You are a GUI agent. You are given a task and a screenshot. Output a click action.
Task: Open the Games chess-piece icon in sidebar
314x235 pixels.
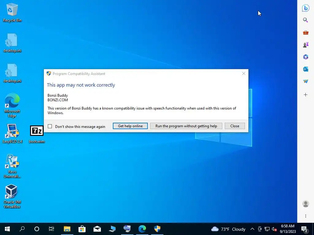coord(306,45)
